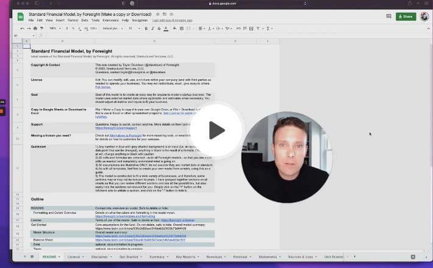The height and width of the screenshot is (268, 433).
Task: Open the all sheets list icon
Action: 32,257
